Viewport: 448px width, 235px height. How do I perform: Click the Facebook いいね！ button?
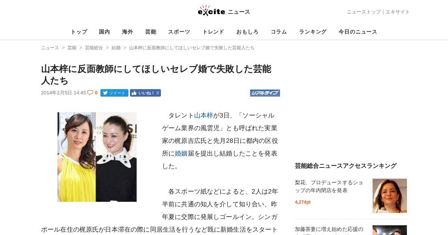145,93
